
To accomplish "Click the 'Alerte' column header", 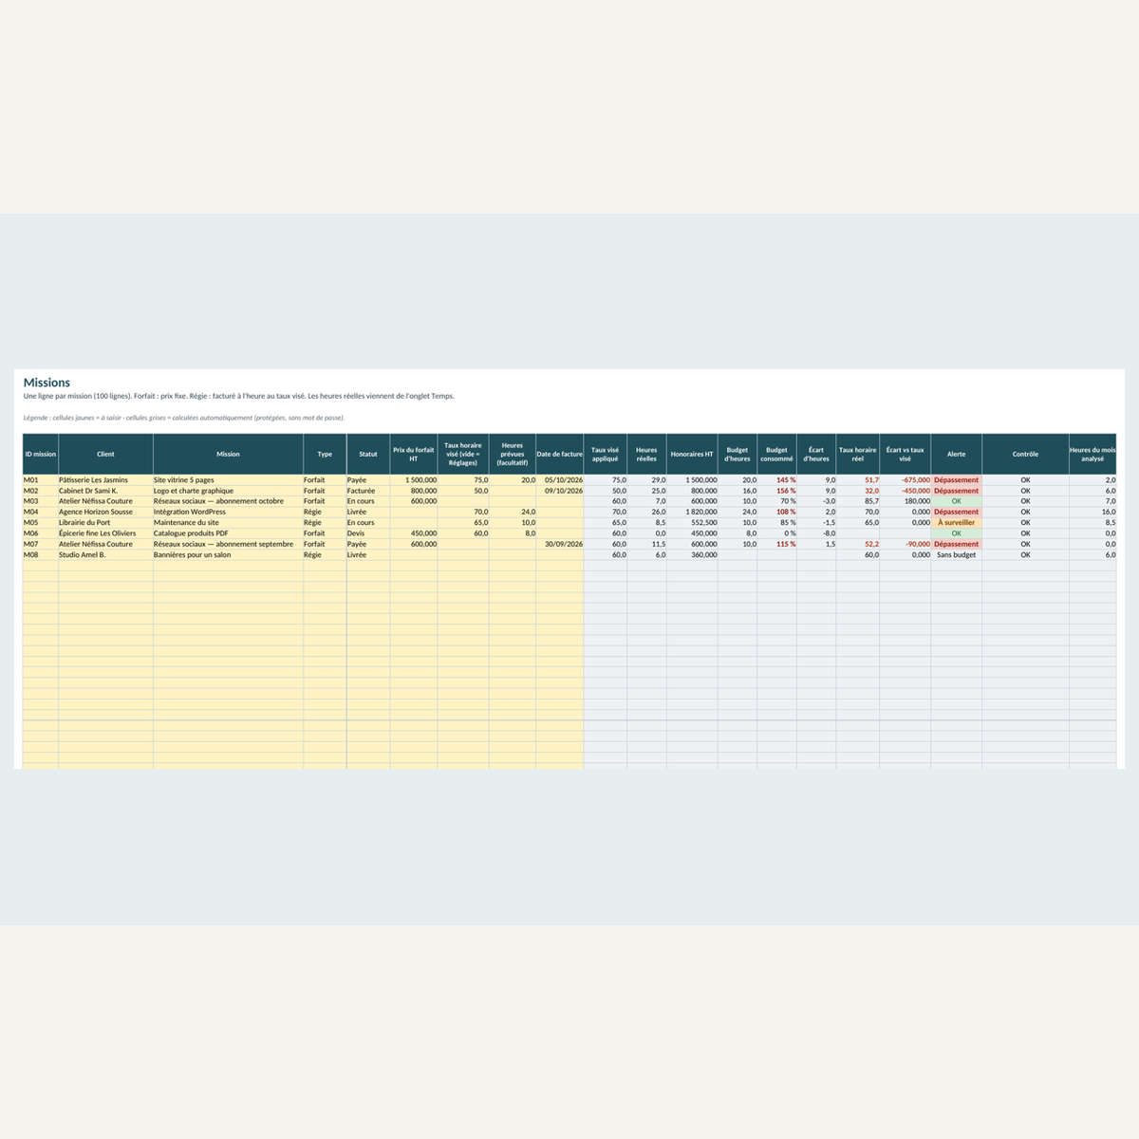I will (x=956, y=454).
